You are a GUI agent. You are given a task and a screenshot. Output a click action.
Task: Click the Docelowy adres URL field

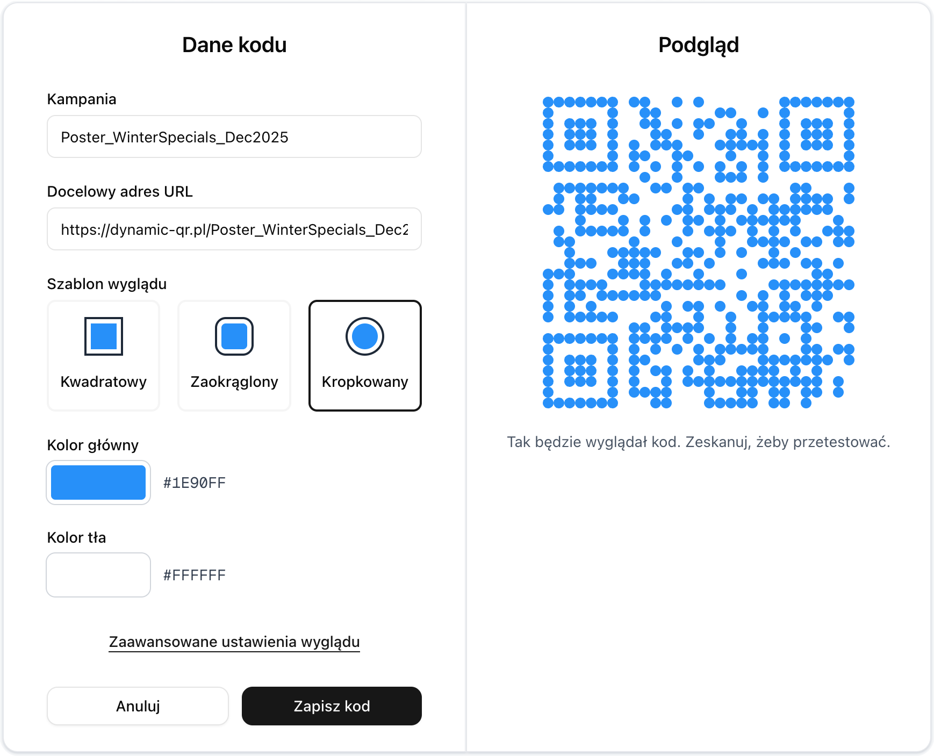(234, 229)
